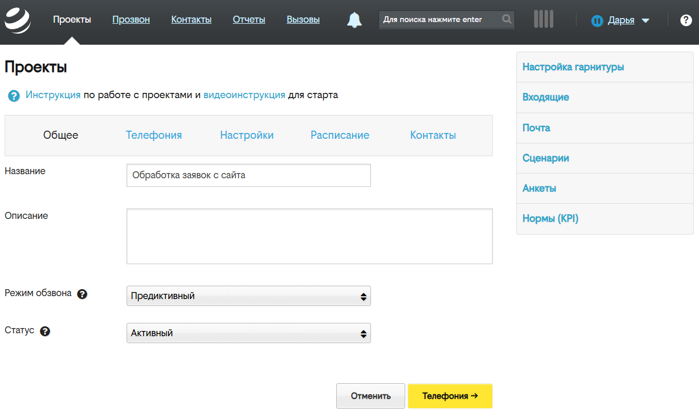Screen dimensions: 699x414
Task: Switch to the Телефония tab
Action: tap(154, 135)
